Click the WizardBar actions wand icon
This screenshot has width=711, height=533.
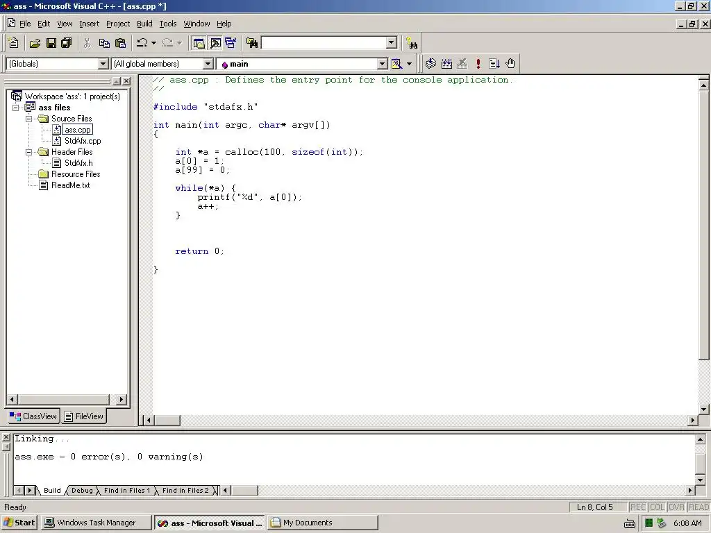pos(396,64)
